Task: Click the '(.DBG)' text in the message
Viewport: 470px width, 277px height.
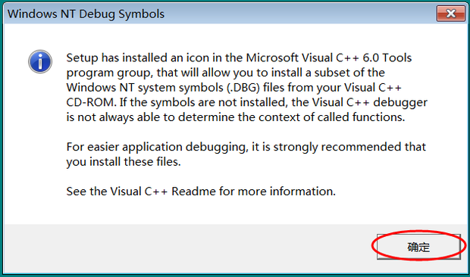Action: [243, 88]
